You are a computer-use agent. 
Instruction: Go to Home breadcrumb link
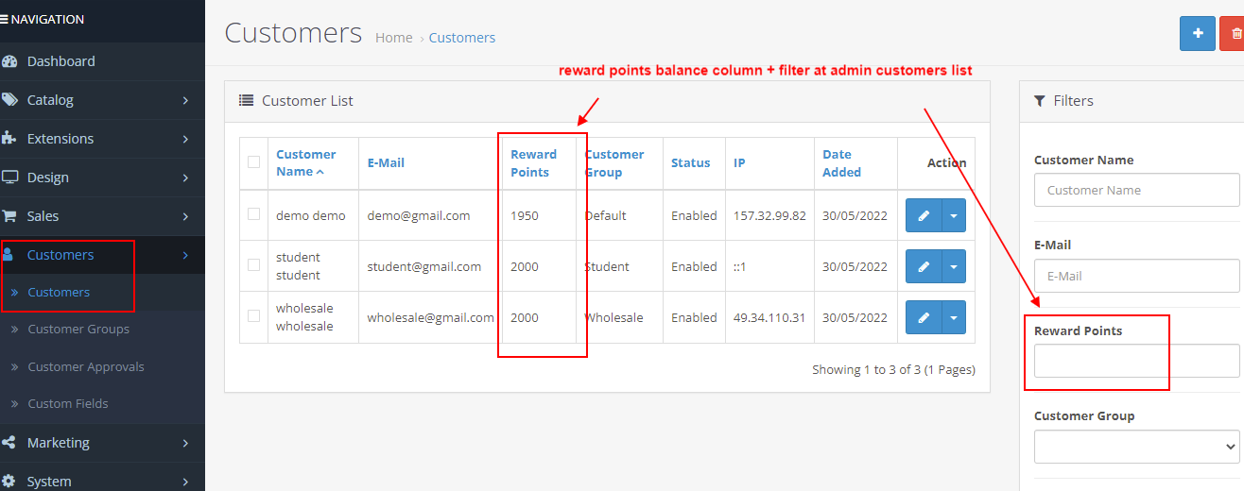[x=393, y=38]
